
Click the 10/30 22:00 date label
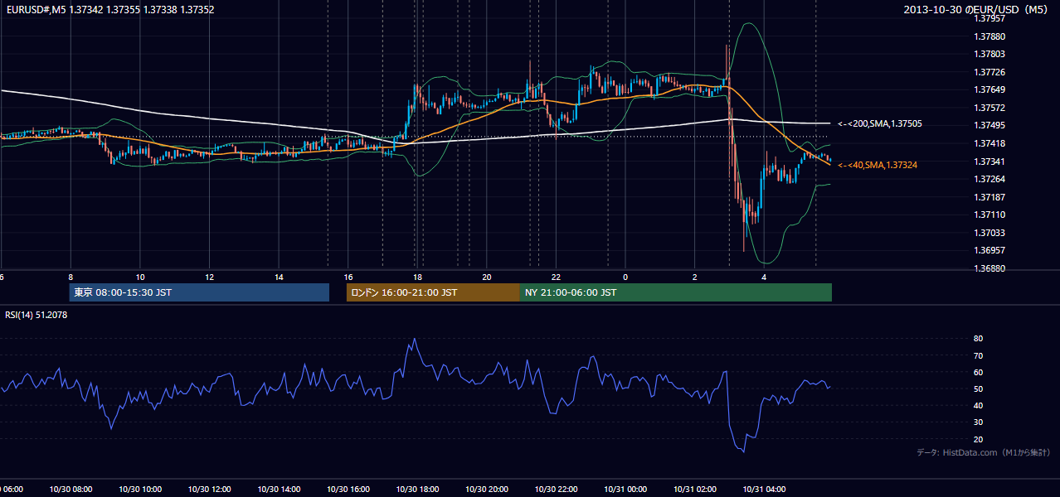556,490
